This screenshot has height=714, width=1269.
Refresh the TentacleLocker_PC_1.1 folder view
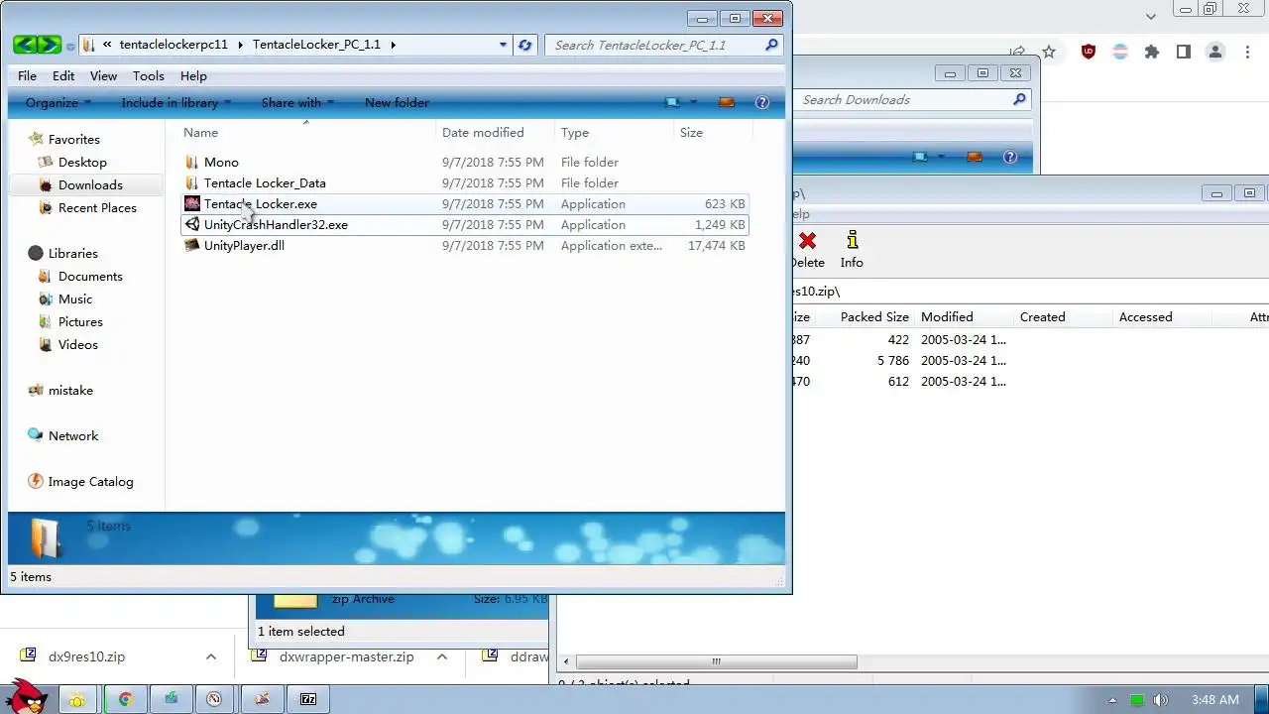click(x=525, y=45)
